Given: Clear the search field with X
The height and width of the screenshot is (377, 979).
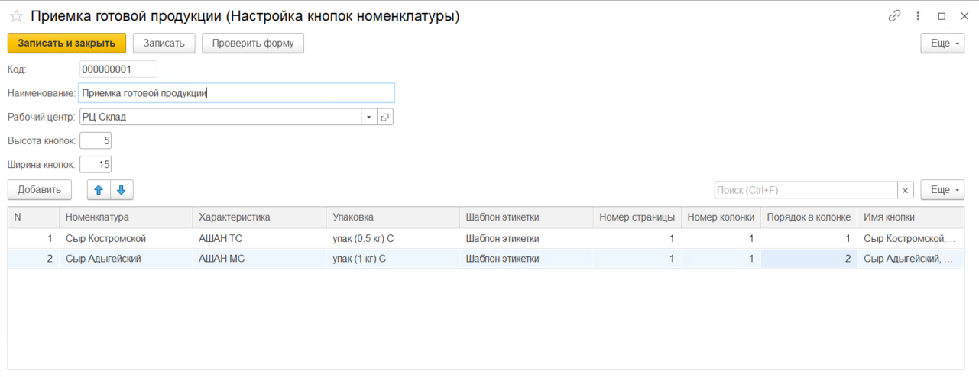Looking at the screenshot, I should 906,190.
